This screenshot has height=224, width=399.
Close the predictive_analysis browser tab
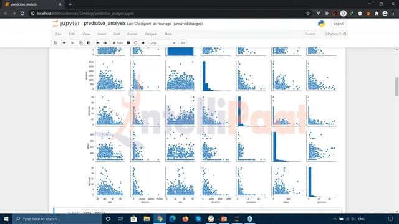coord(60,4)
